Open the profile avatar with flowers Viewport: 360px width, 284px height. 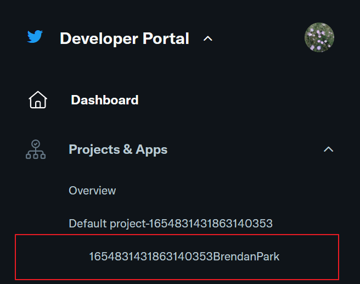point(319,37)
